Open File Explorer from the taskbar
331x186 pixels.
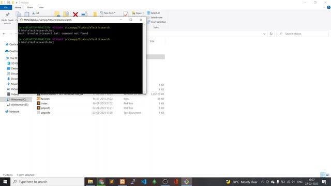tap(91, 181)
